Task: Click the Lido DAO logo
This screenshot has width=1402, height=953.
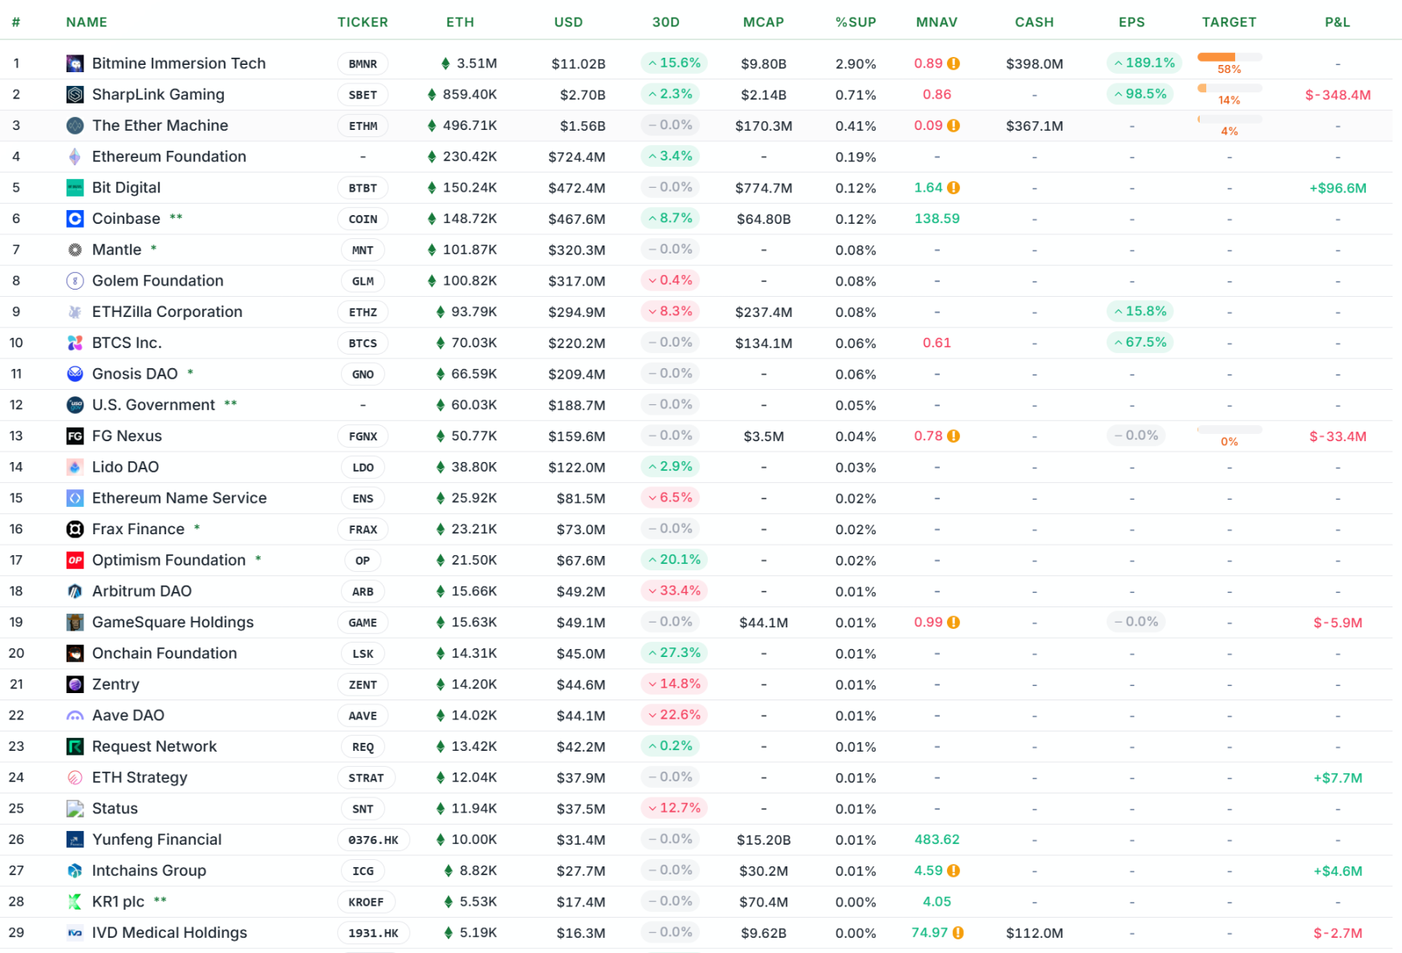Action: point(75,467)
